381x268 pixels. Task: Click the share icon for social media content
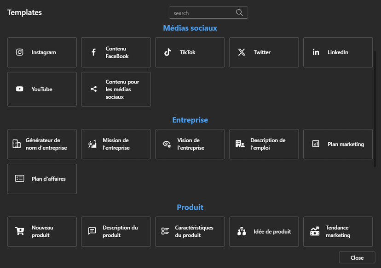[93, 89]
